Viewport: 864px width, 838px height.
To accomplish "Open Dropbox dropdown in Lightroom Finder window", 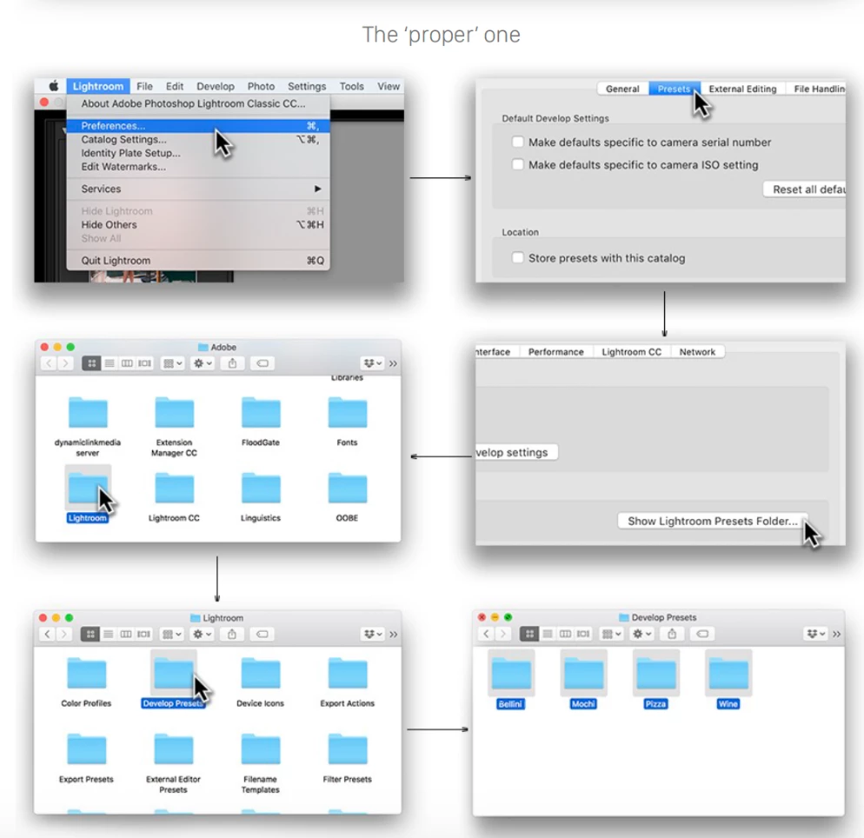I will click(373, 634).
